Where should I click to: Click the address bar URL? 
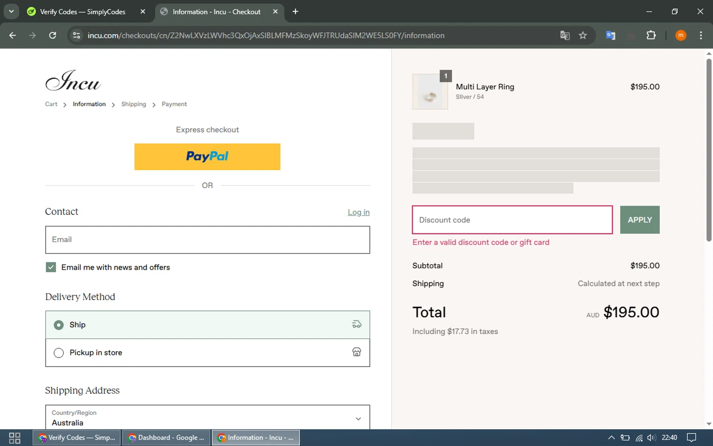266,35
